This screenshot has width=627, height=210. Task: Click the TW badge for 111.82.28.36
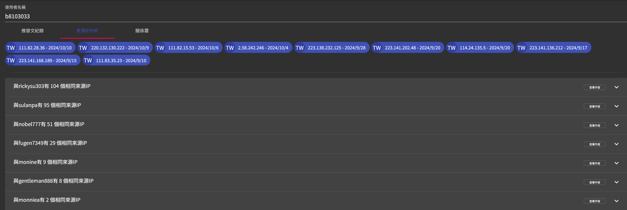click(11, 48)
